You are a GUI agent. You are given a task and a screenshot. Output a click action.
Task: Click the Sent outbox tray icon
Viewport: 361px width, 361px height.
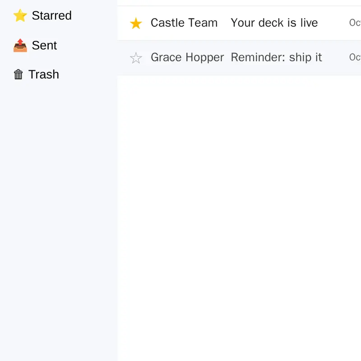(20, 46)
